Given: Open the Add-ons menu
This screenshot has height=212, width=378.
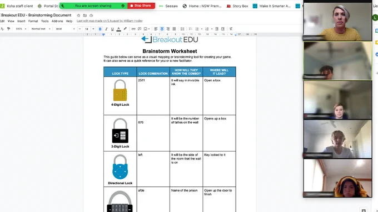Looking at the screenshot, I should [x=57, y=21].
